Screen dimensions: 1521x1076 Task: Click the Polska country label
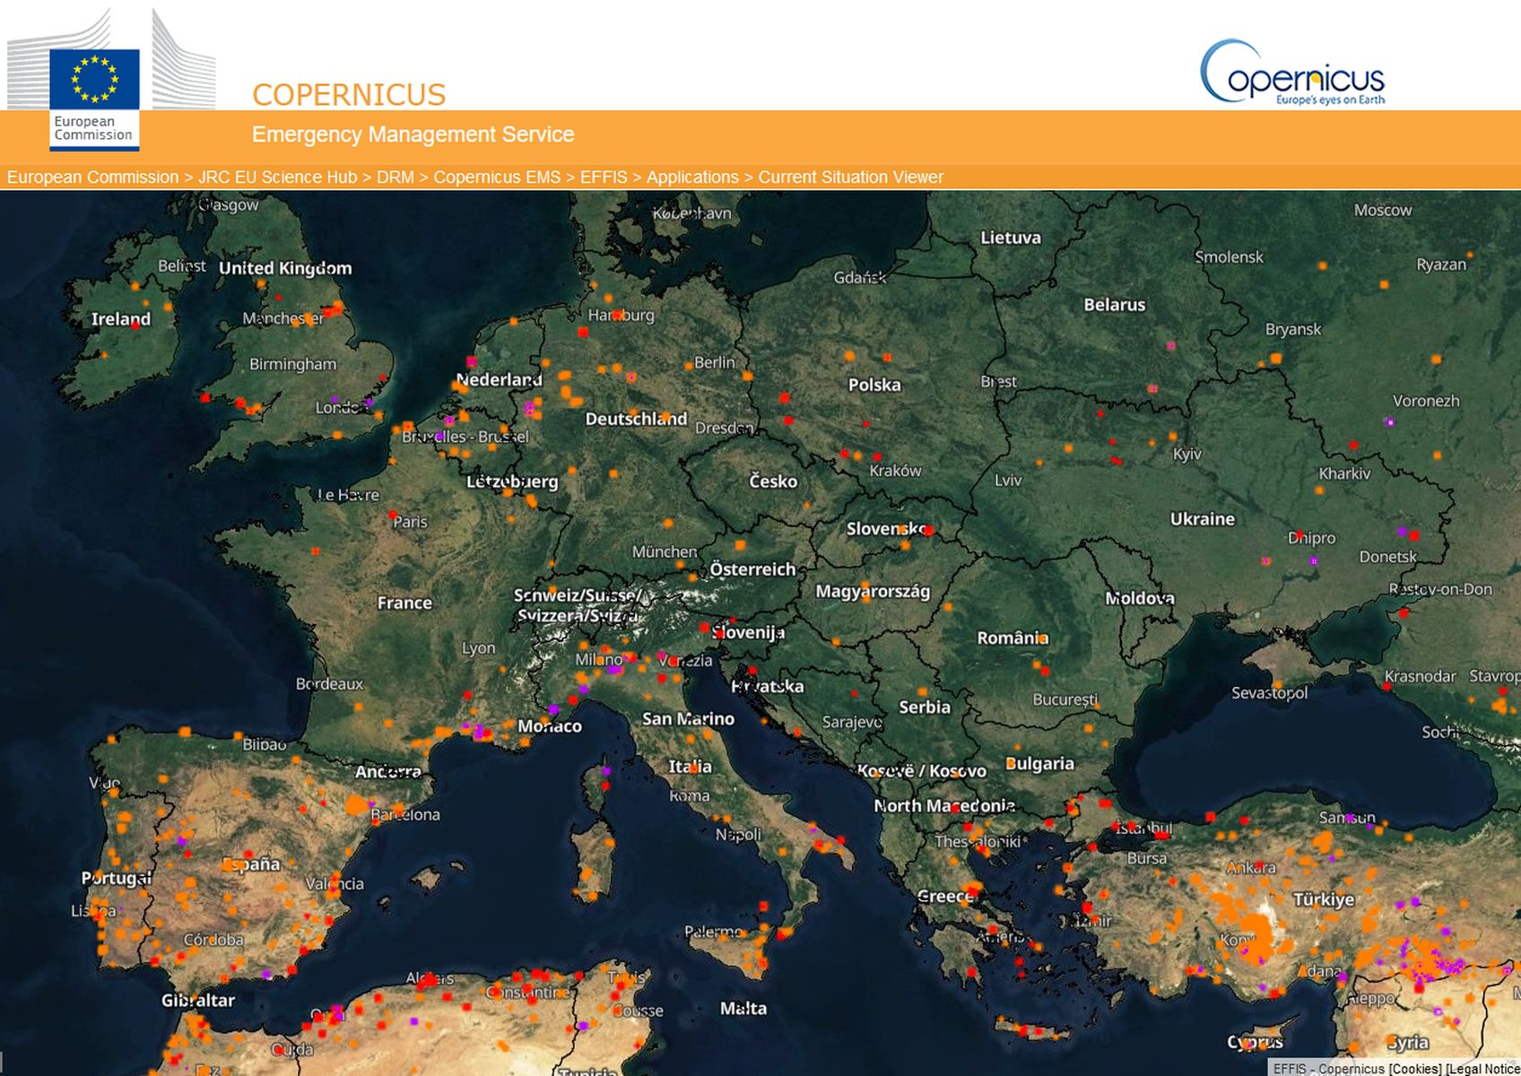coord(874,385)
